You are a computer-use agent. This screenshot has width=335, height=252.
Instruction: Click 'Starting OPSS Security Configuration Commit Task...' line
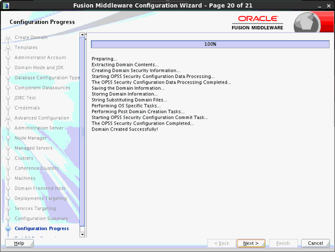(150, 117)
